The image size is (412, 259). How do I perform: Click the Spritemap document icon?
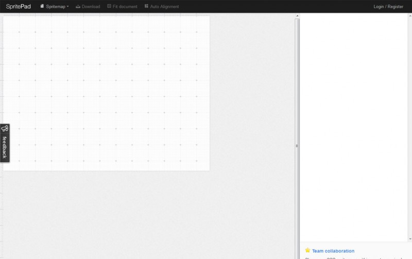(x=42, y=6)
